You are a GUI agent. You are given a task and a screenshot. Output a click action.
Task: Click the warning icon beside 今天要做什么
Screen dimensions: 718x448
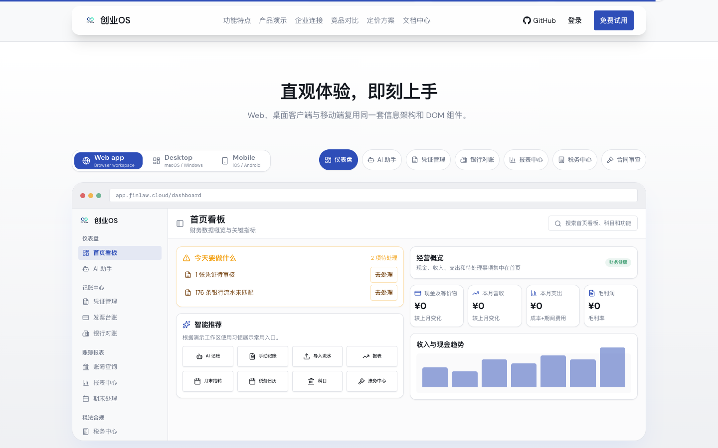[186, 258]
